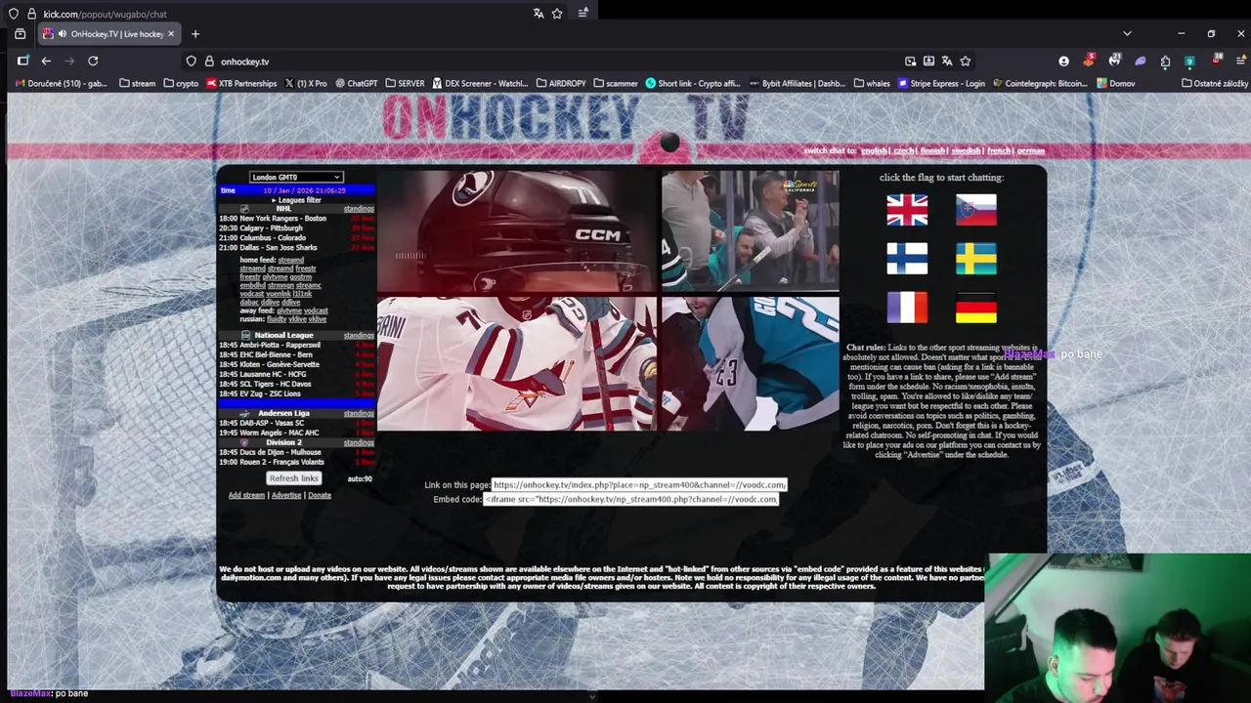The width and height of the screenshot is (1251, 703).
Task: Open the ChatGPT bookmark
Action: [x=356, y=83]
